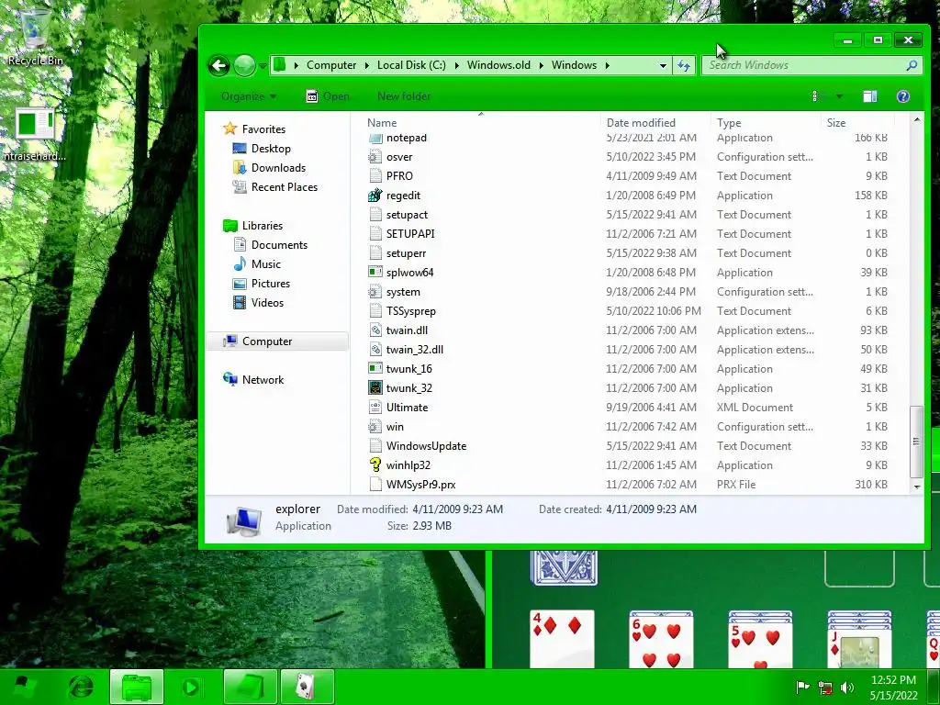Image resolution: width=940 pixels, height=705 pixels.
Task: Open Windows Media Player taskbar icon
Action: (191, 687)
